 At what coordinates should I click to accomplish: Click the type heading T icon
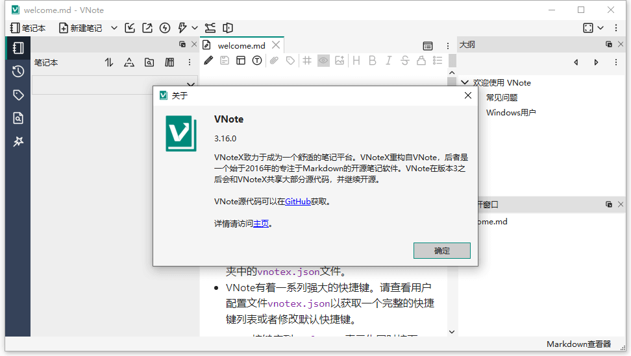(x=257, y=61)
